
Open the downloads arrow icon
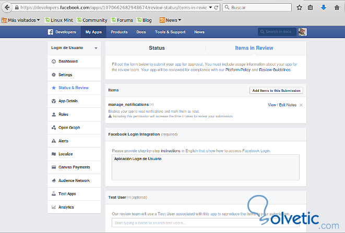[324, 7]
